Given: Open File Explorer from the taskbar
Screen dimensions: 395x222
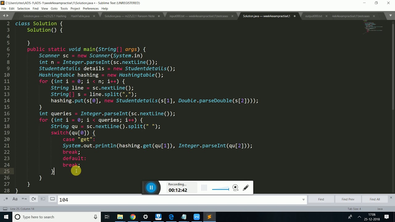Looking at the screenshot, I should coord(120,217).
